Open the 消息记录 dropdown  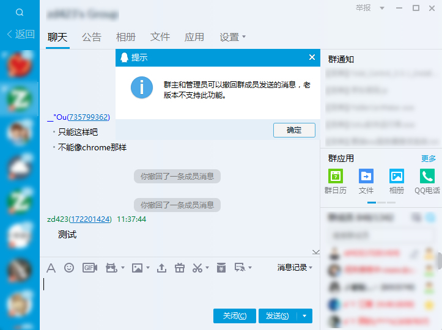(x=295, y=268)
